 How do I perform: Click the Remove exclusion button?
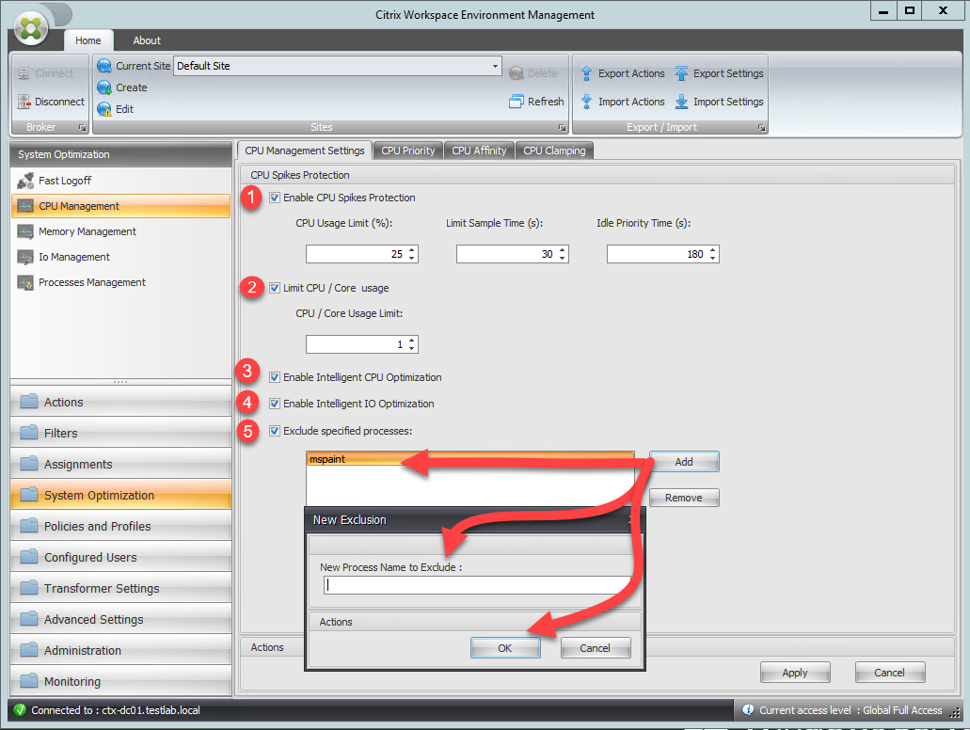[684, 498]
